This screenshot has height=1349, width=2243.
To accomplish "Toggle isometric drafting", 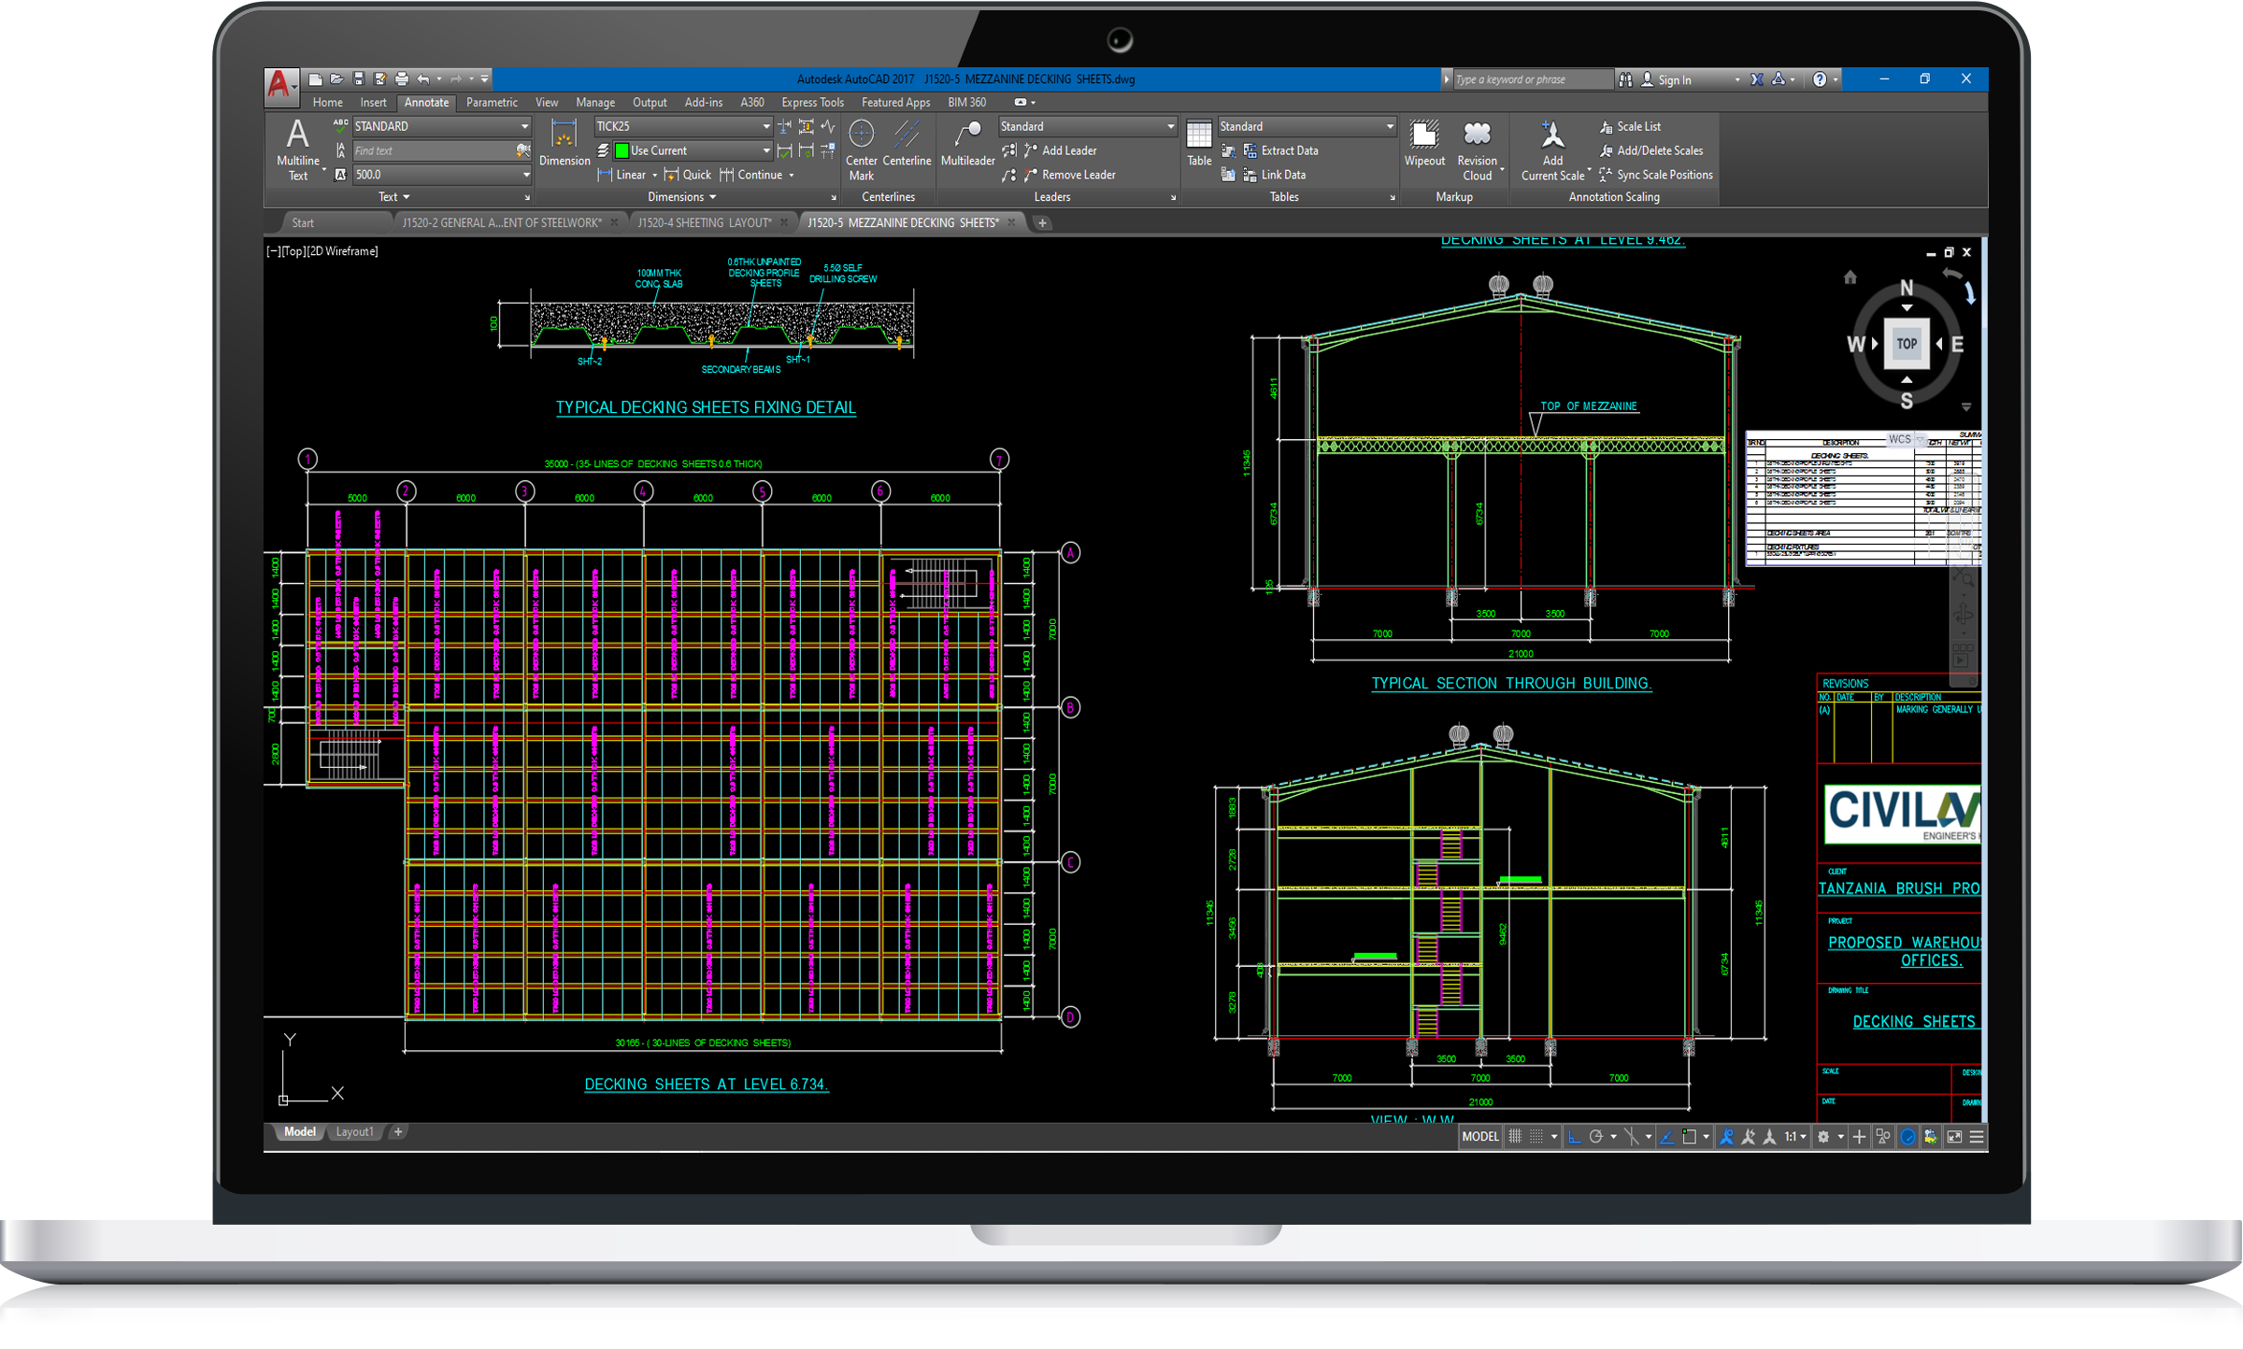I will click(x=1632, y=1137).
